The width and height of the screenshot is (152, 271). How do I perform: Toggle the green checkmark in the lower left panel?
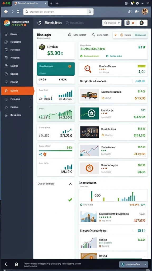(x=70, y=200)
